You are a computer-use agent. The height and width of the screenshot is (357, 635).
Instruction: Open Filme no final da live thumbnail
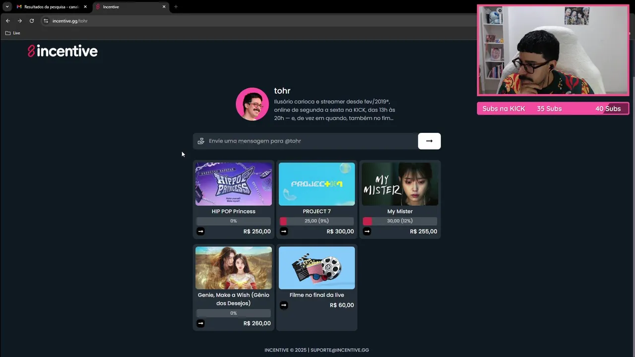[x=317, y=268]
